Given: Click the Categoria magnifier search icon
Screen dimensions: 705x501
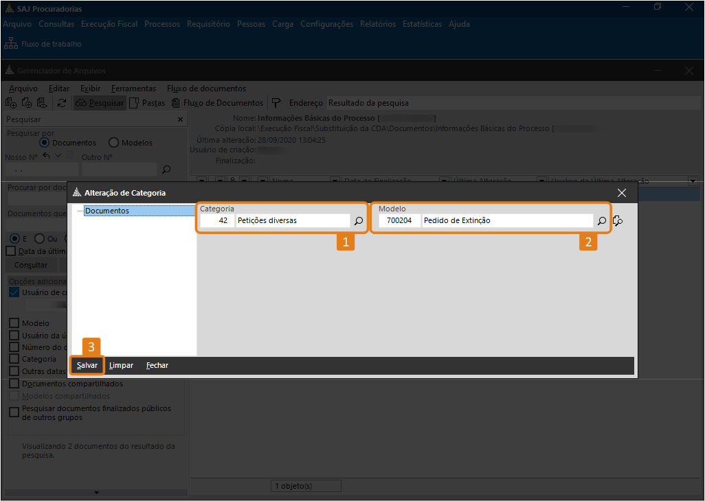Looking at the screenshot, I should (x=358, y=221).
